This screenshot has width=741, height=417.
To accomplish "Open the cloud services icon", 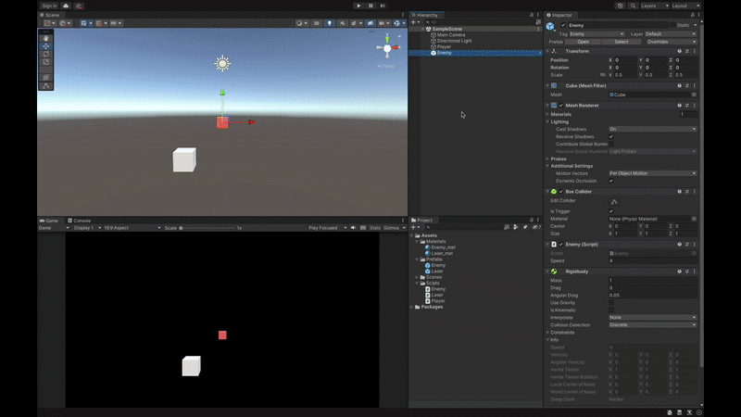I will click(66, 6).
